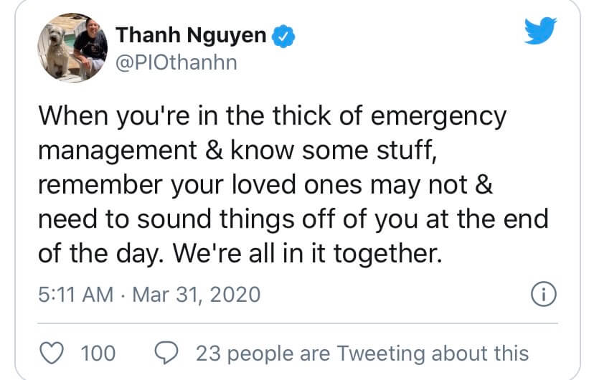594x380 pixels.
Task: Open the circled info icon
Action: [x=544, y=294]
